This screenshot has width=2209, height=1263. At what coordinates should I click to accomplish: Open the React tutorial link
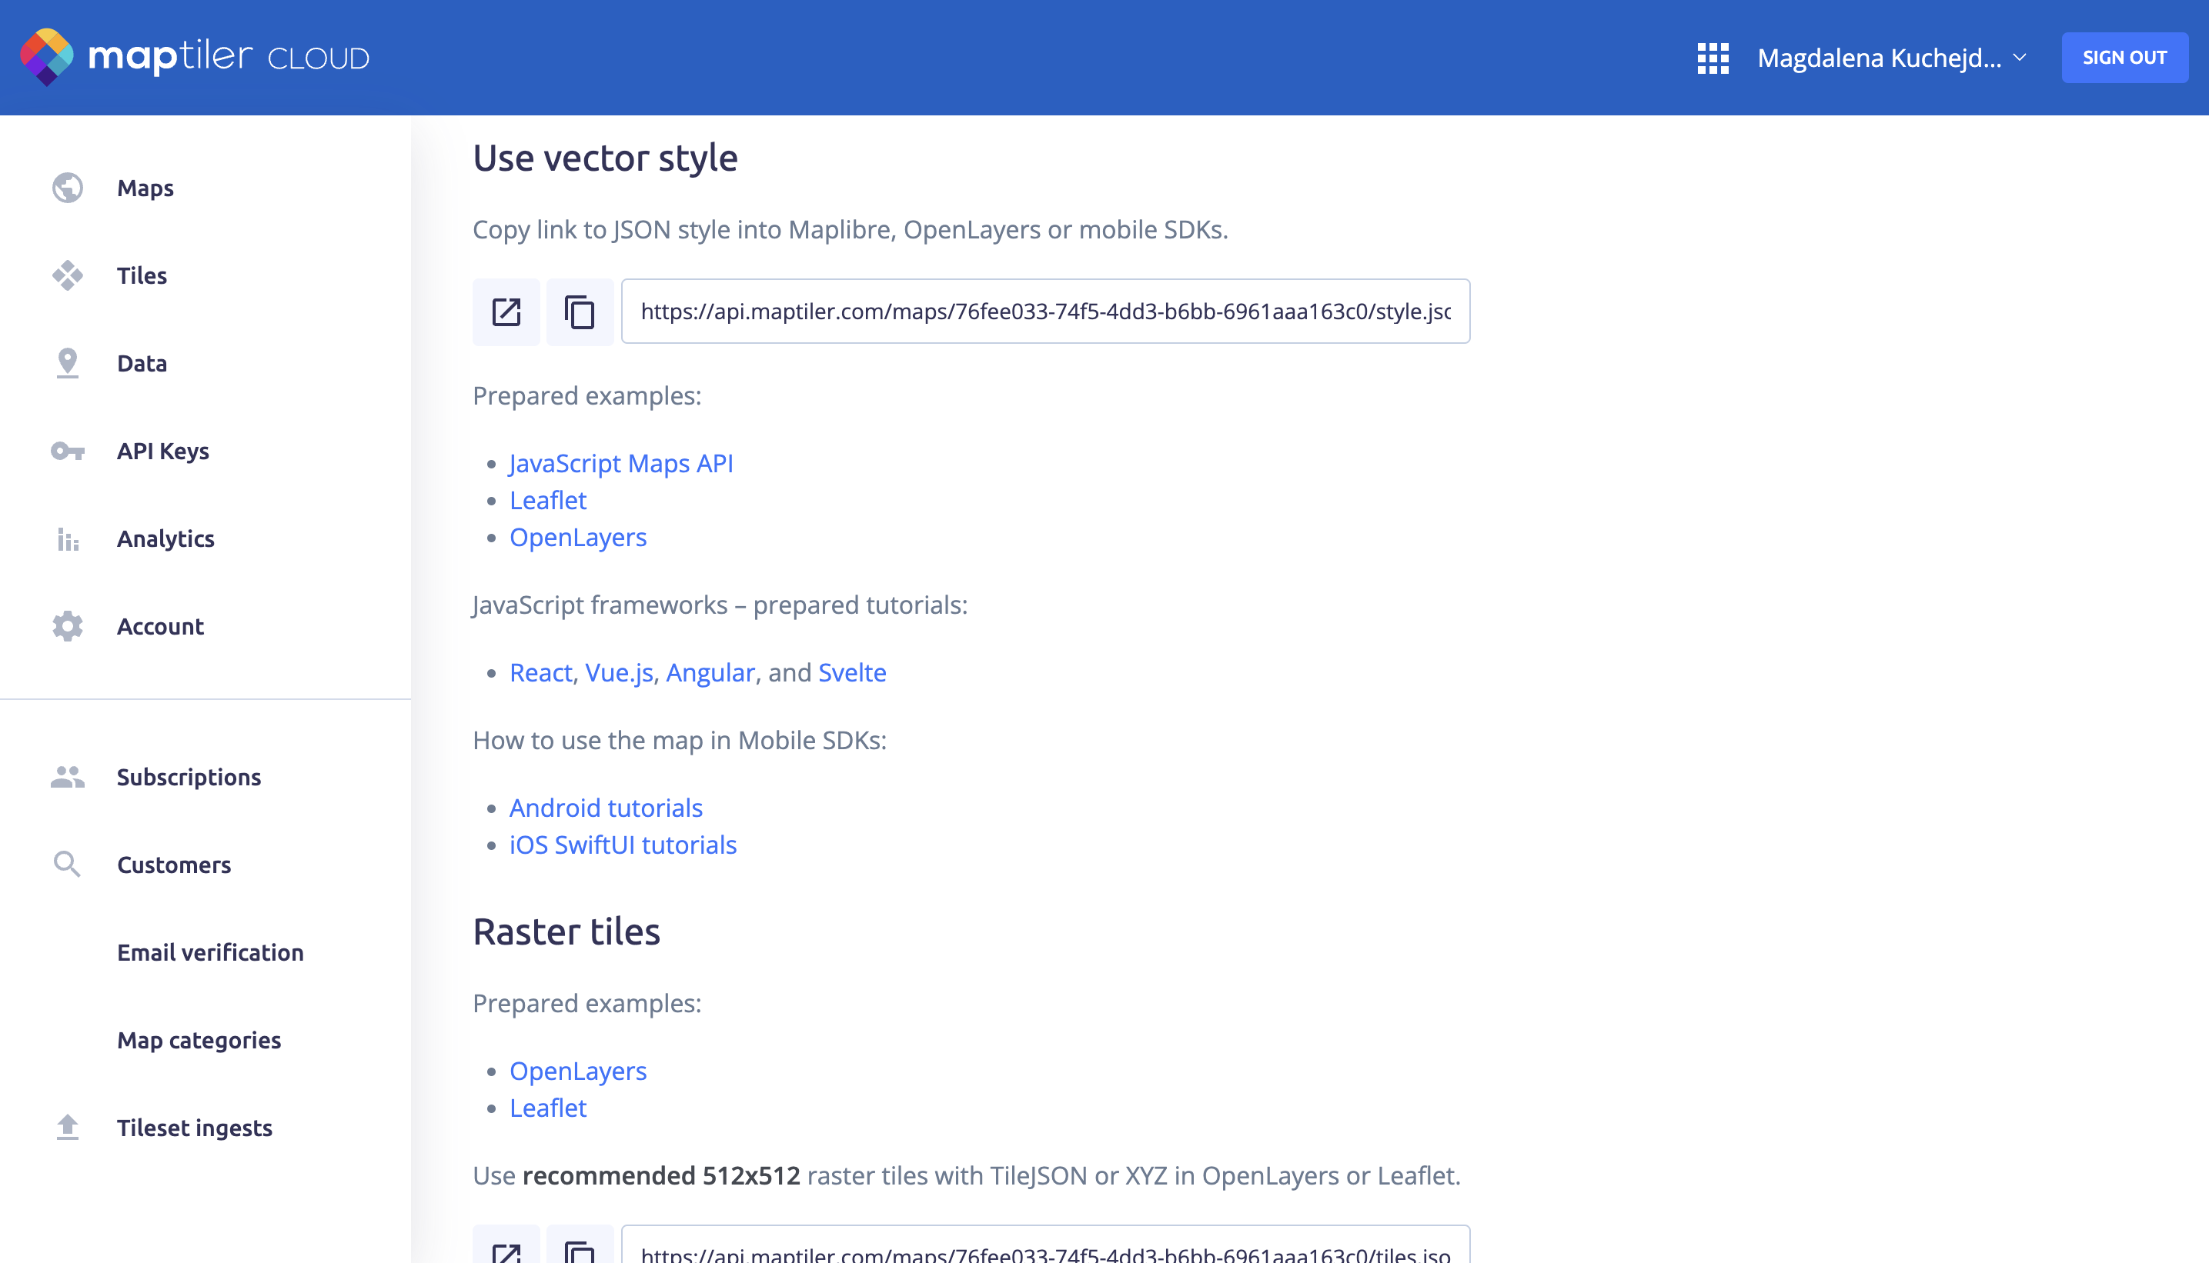click(541, 672)
